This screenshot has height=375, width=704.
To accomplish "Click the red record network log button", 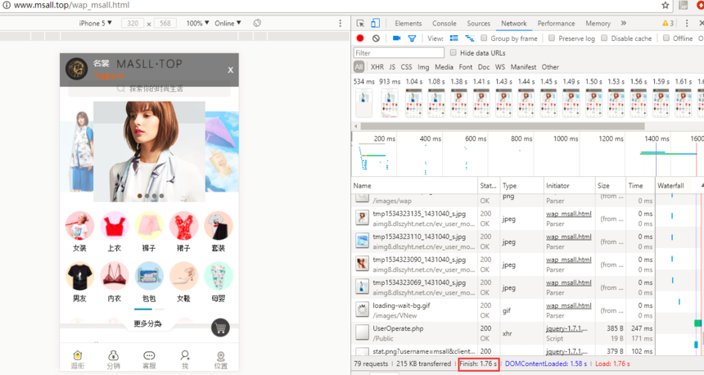I will click(x=360, y=38).
